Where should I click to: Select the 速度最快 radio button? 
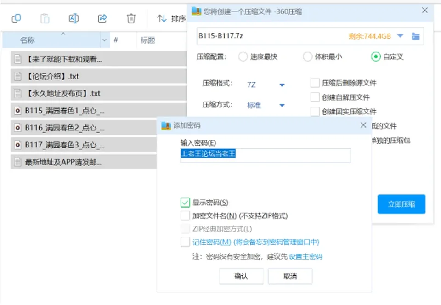[x=243, y=57]
